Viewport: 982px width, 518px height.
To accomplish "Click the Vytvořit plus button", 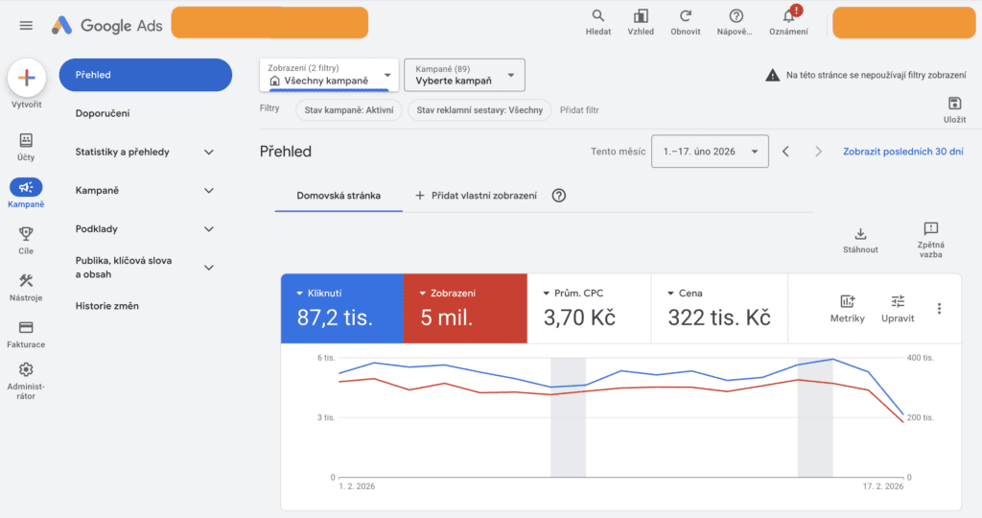I will coord(27,79).
